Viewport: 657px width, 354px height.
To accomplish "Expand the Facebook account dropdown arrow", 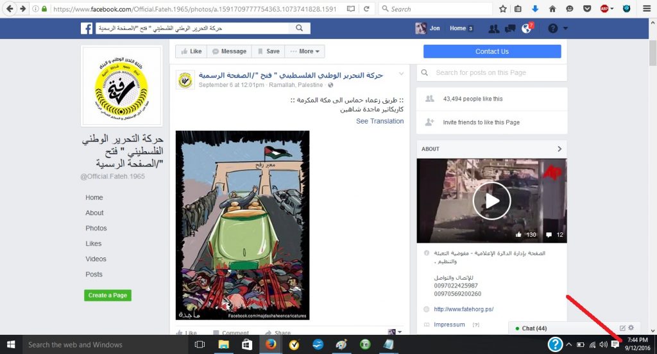I will click(x=565, y=28).
